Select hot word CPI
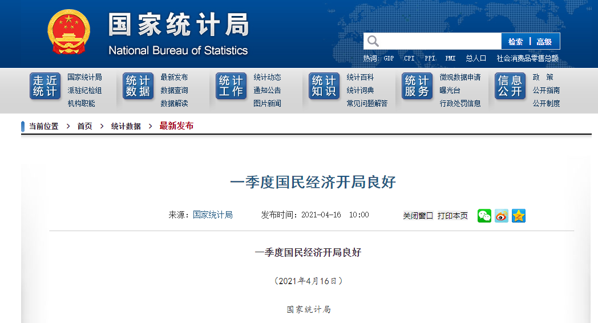598x323 pixels. click(x=409, y=58)
